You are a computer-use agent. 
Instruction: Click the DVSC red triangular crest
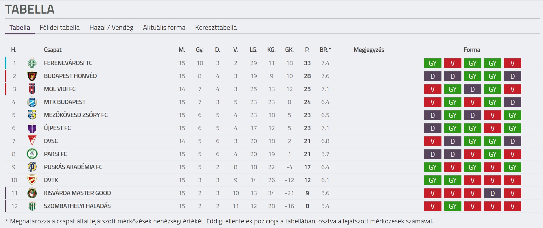click(32, 141)
